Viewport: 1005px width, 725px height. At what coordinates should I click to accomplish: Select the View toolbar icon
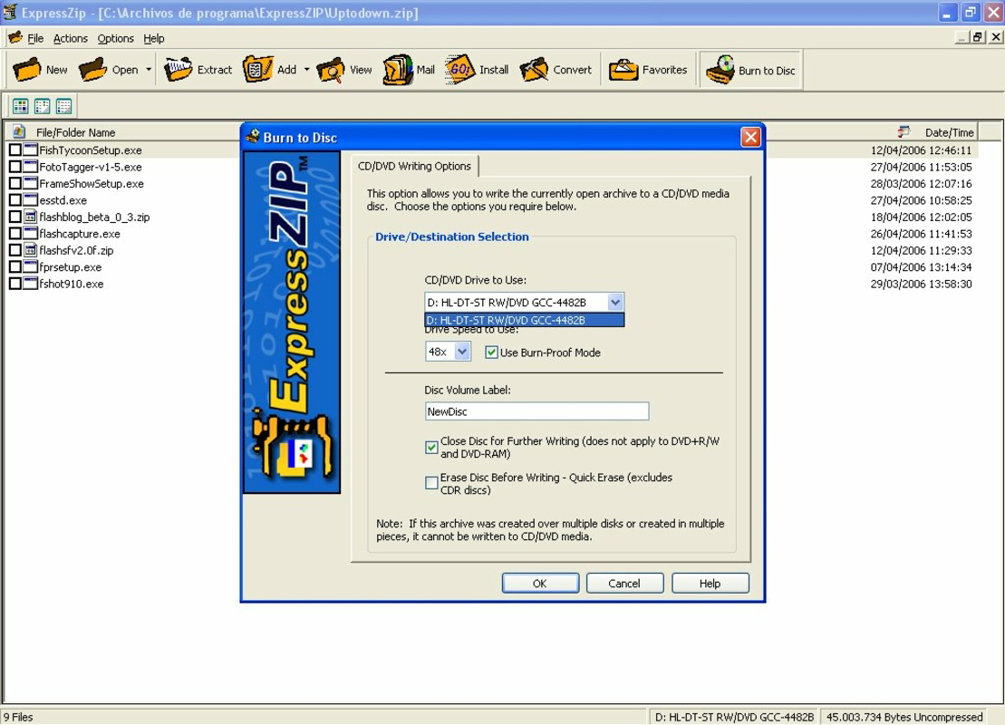click(x=343, y=68)
